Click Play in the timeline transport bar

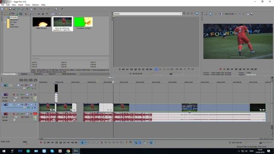(x=53, y=142)
